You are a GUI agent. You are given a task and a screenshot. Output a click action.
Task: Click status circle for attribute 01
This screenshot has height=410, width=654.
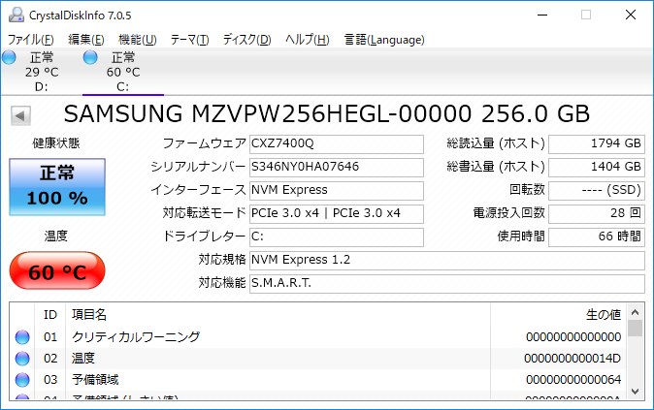tap(22, 337)
